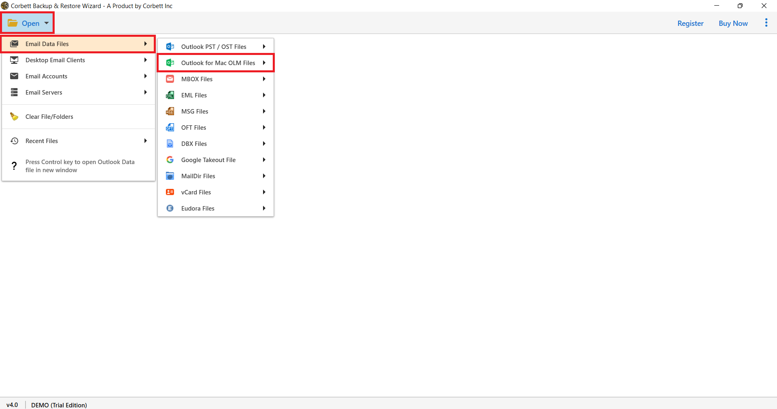
Task: Choose vCard Files from the submenu
Action: tap(216, 192)
